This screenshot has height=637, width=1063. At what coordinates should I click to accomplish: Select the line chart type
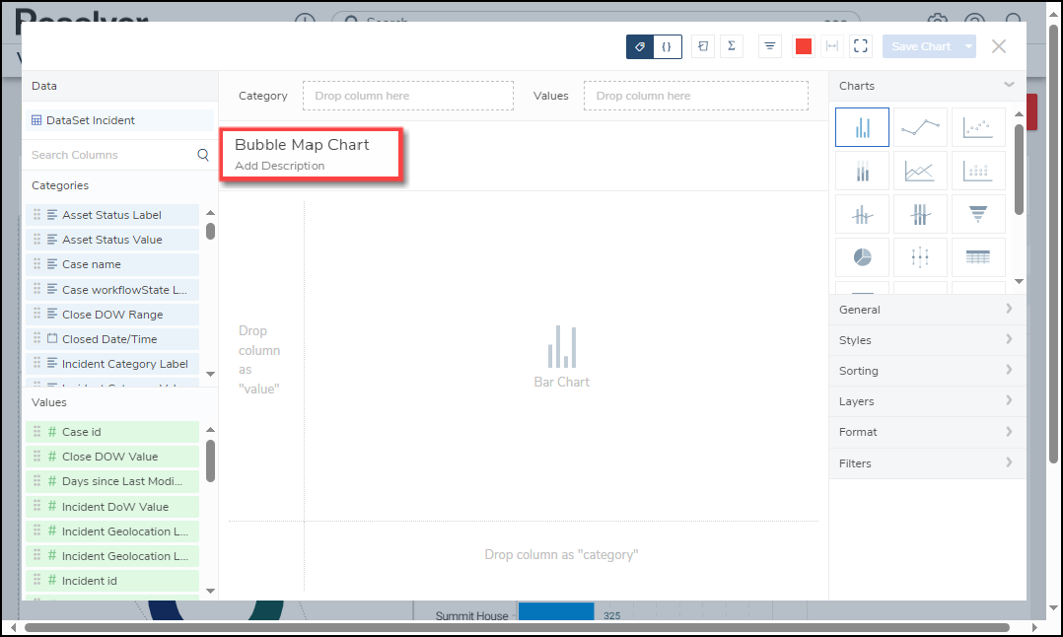(920, 127)
